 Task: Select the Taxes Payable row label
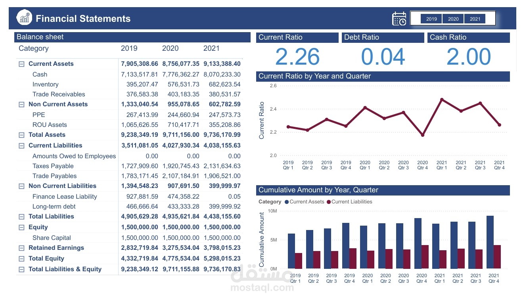tap(53, 166)
